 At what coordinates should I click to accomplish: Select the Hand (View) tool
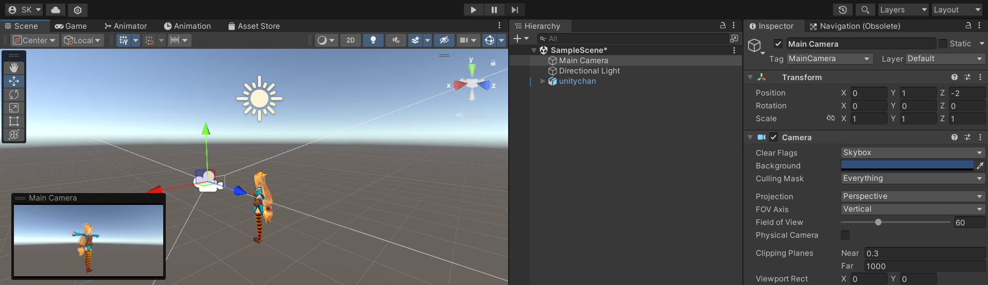tap(14, 68)
